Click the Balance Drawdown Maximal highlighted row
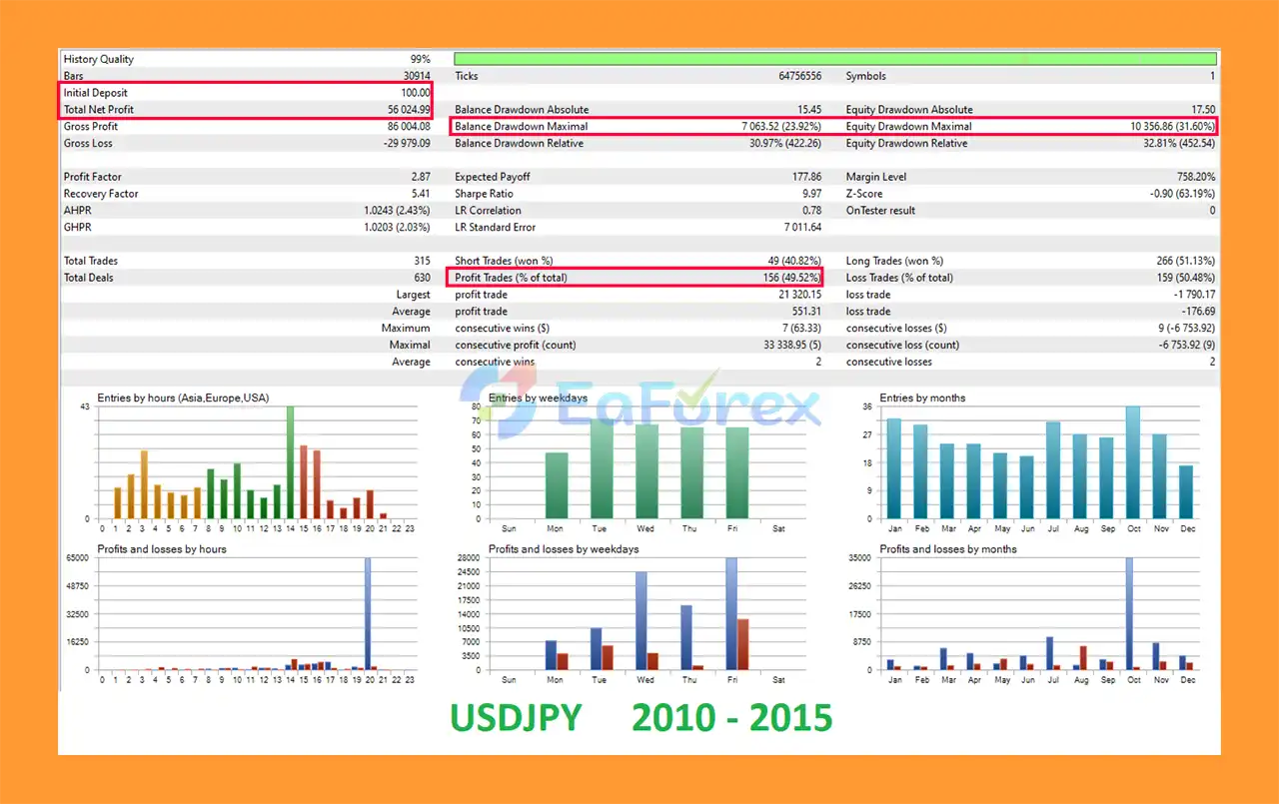 (639, 127)
